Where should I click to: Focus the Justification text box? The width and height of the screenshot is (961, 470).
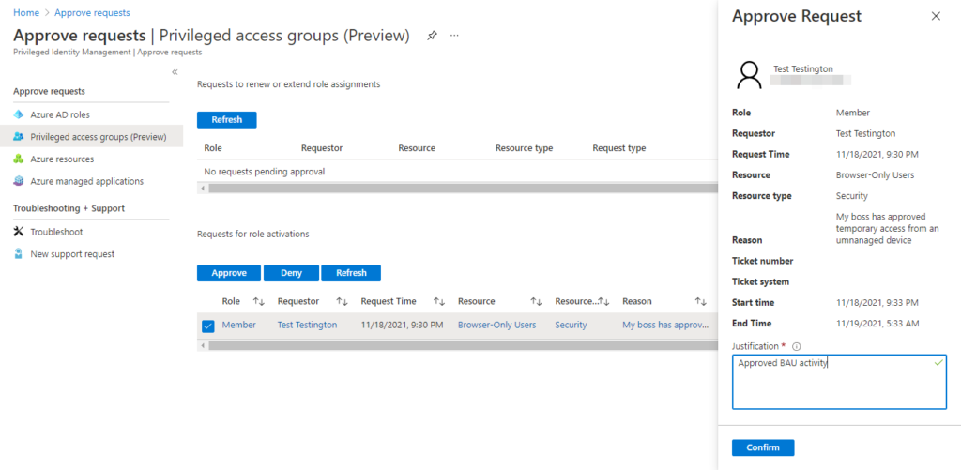click(x=839, y=381)
